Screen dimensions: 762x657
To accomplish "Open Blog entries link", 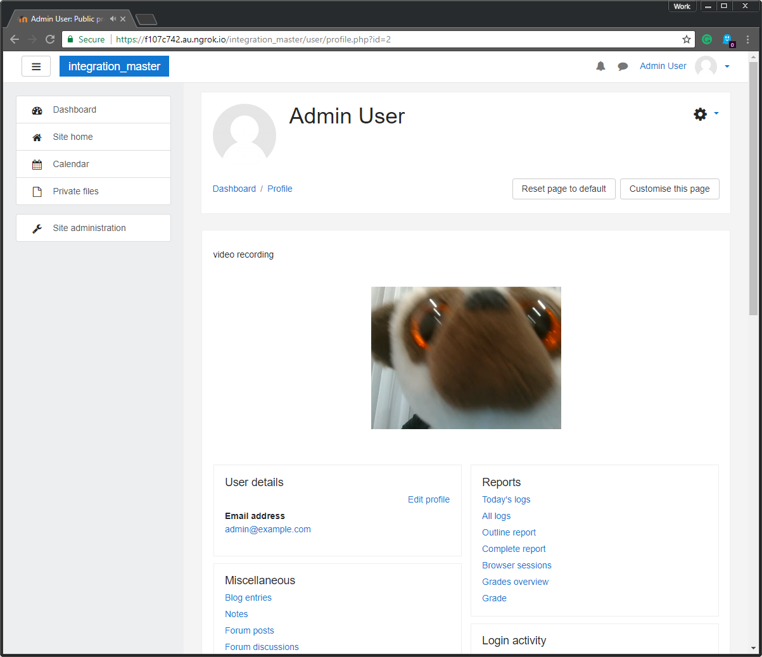I will (248, 598).
